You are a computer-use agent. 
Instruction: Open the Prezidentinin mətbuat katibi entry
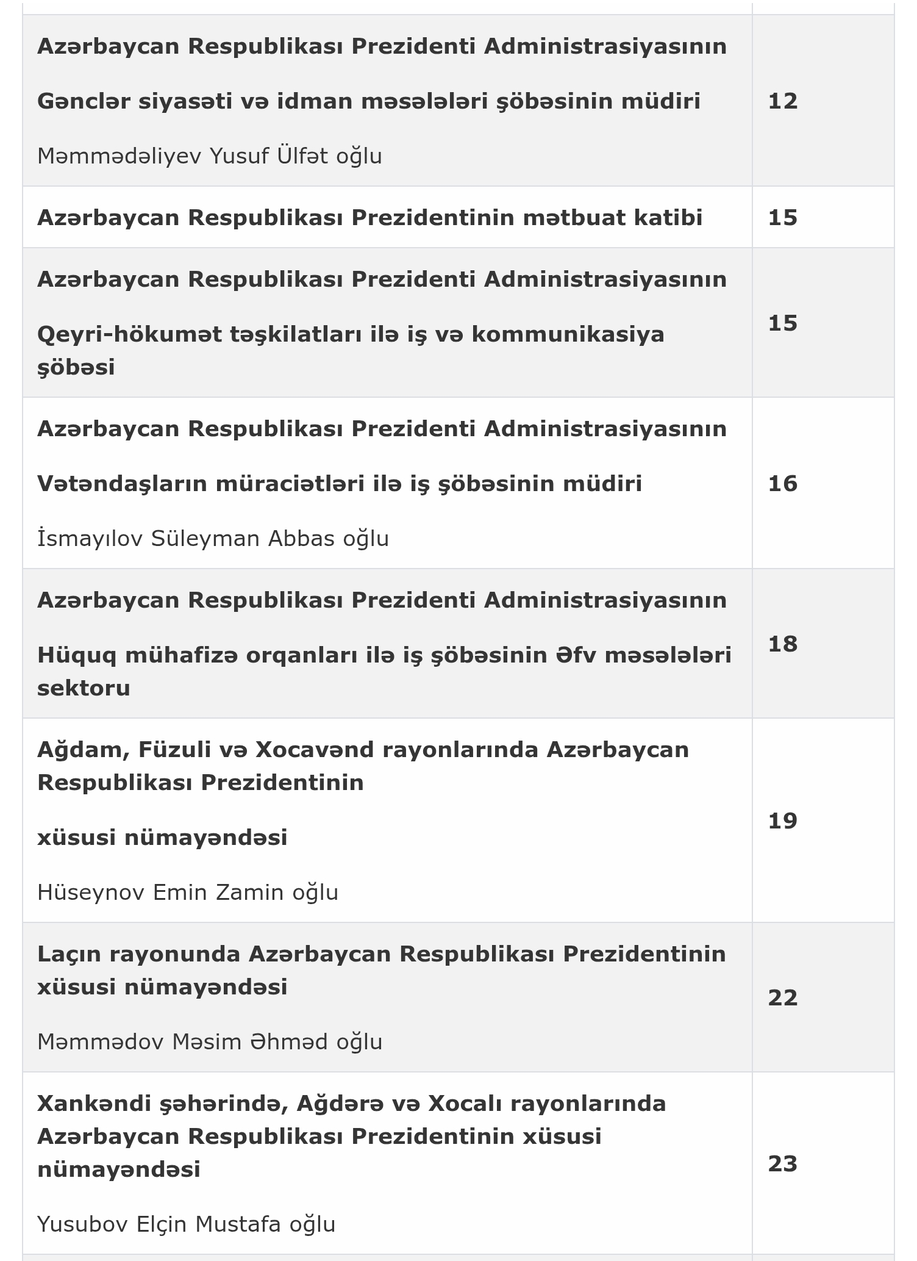369,217
